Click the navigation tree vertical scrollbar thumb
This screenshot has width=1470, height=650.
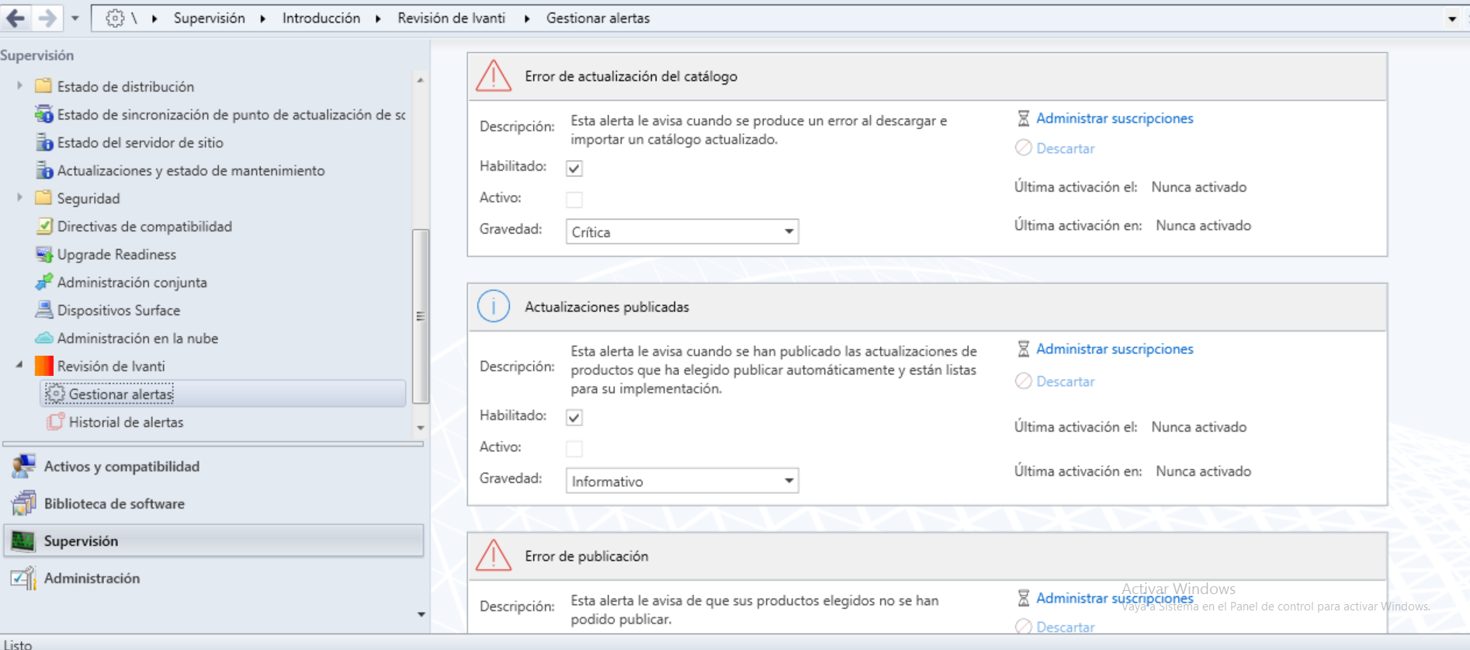click(421, 316)
